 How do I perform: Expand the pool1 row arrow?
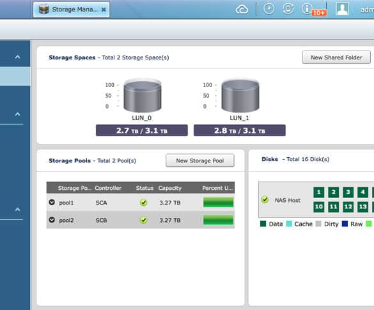point(52,202)
